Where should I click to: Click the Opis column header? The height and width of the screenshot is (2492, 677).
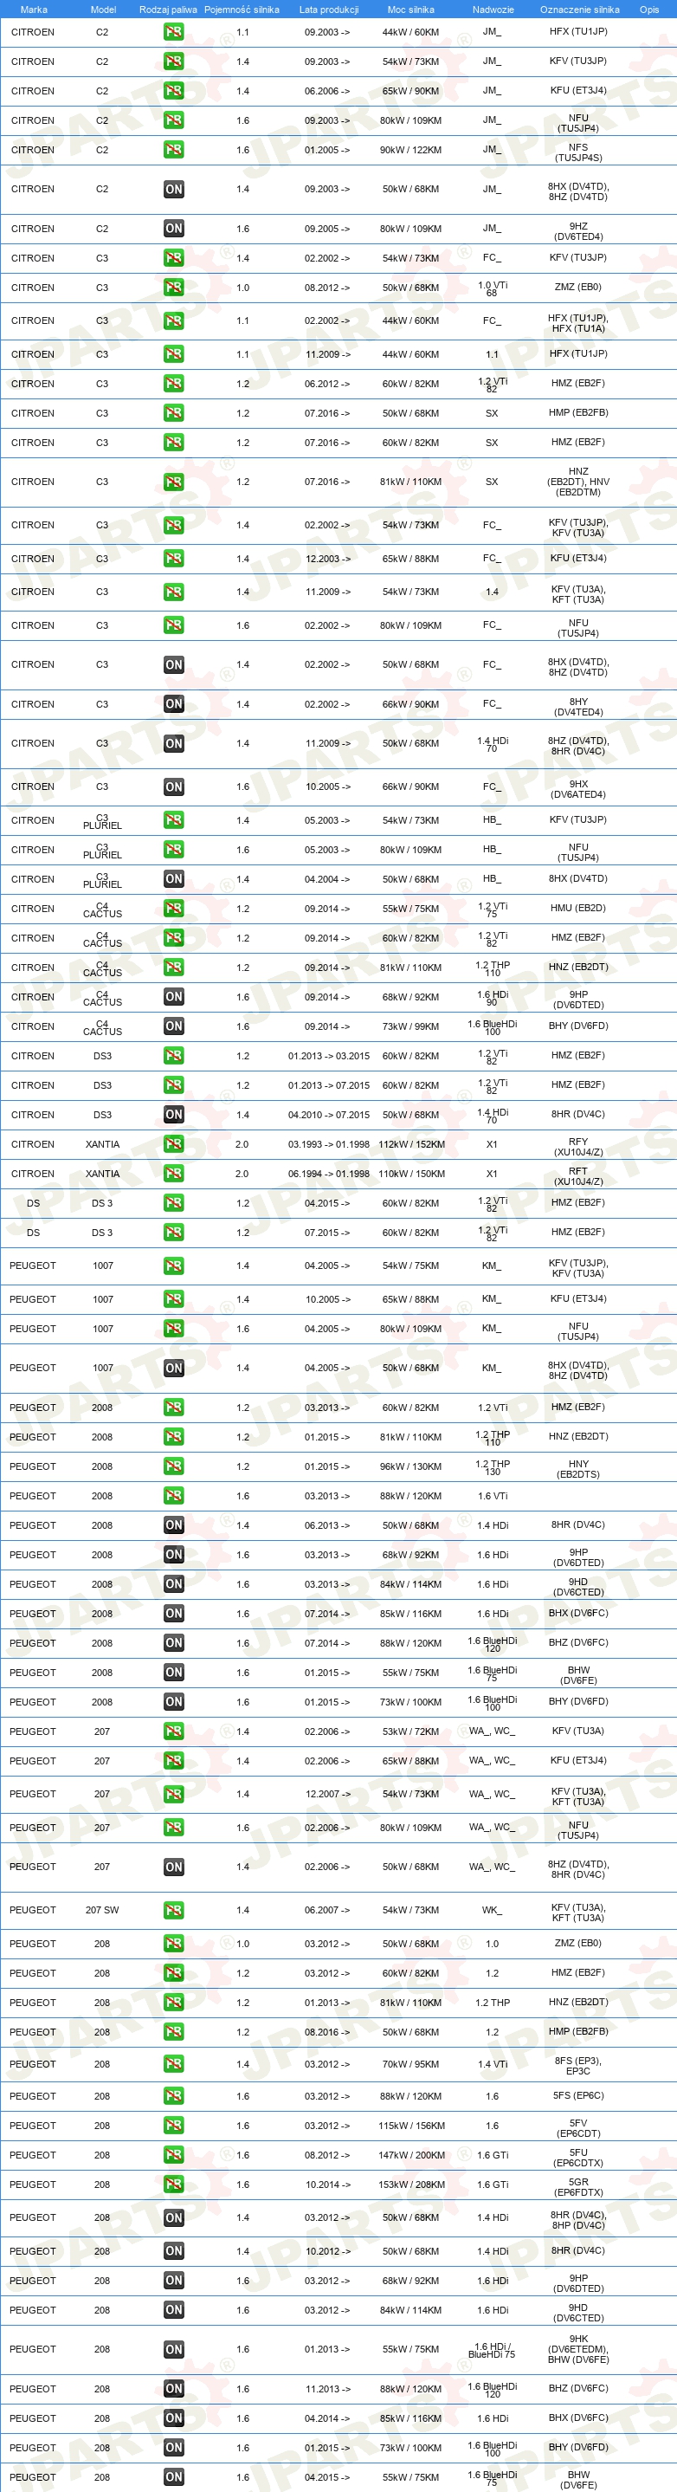click(x=649, y=10)
